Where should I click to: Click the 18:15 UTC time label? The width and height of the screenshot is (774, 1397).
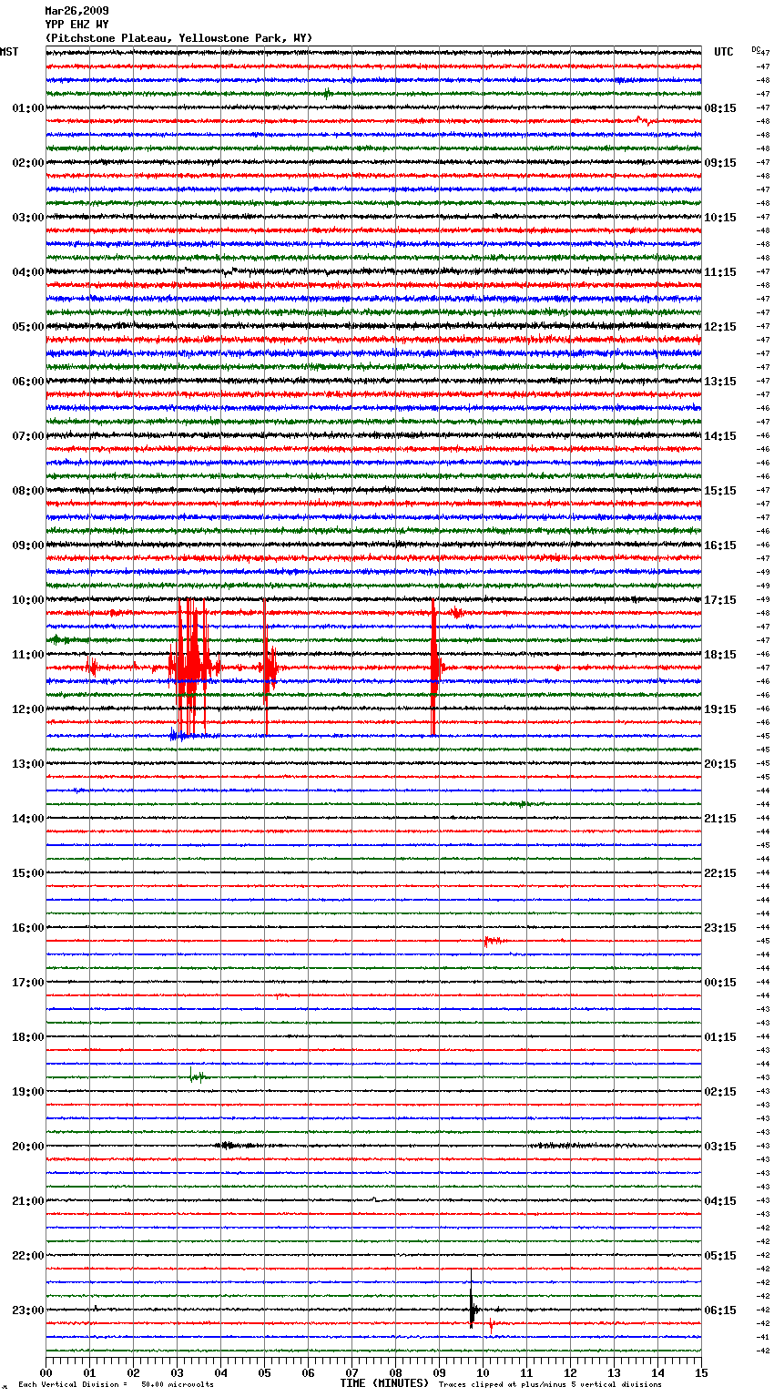[x=720, y=655]
